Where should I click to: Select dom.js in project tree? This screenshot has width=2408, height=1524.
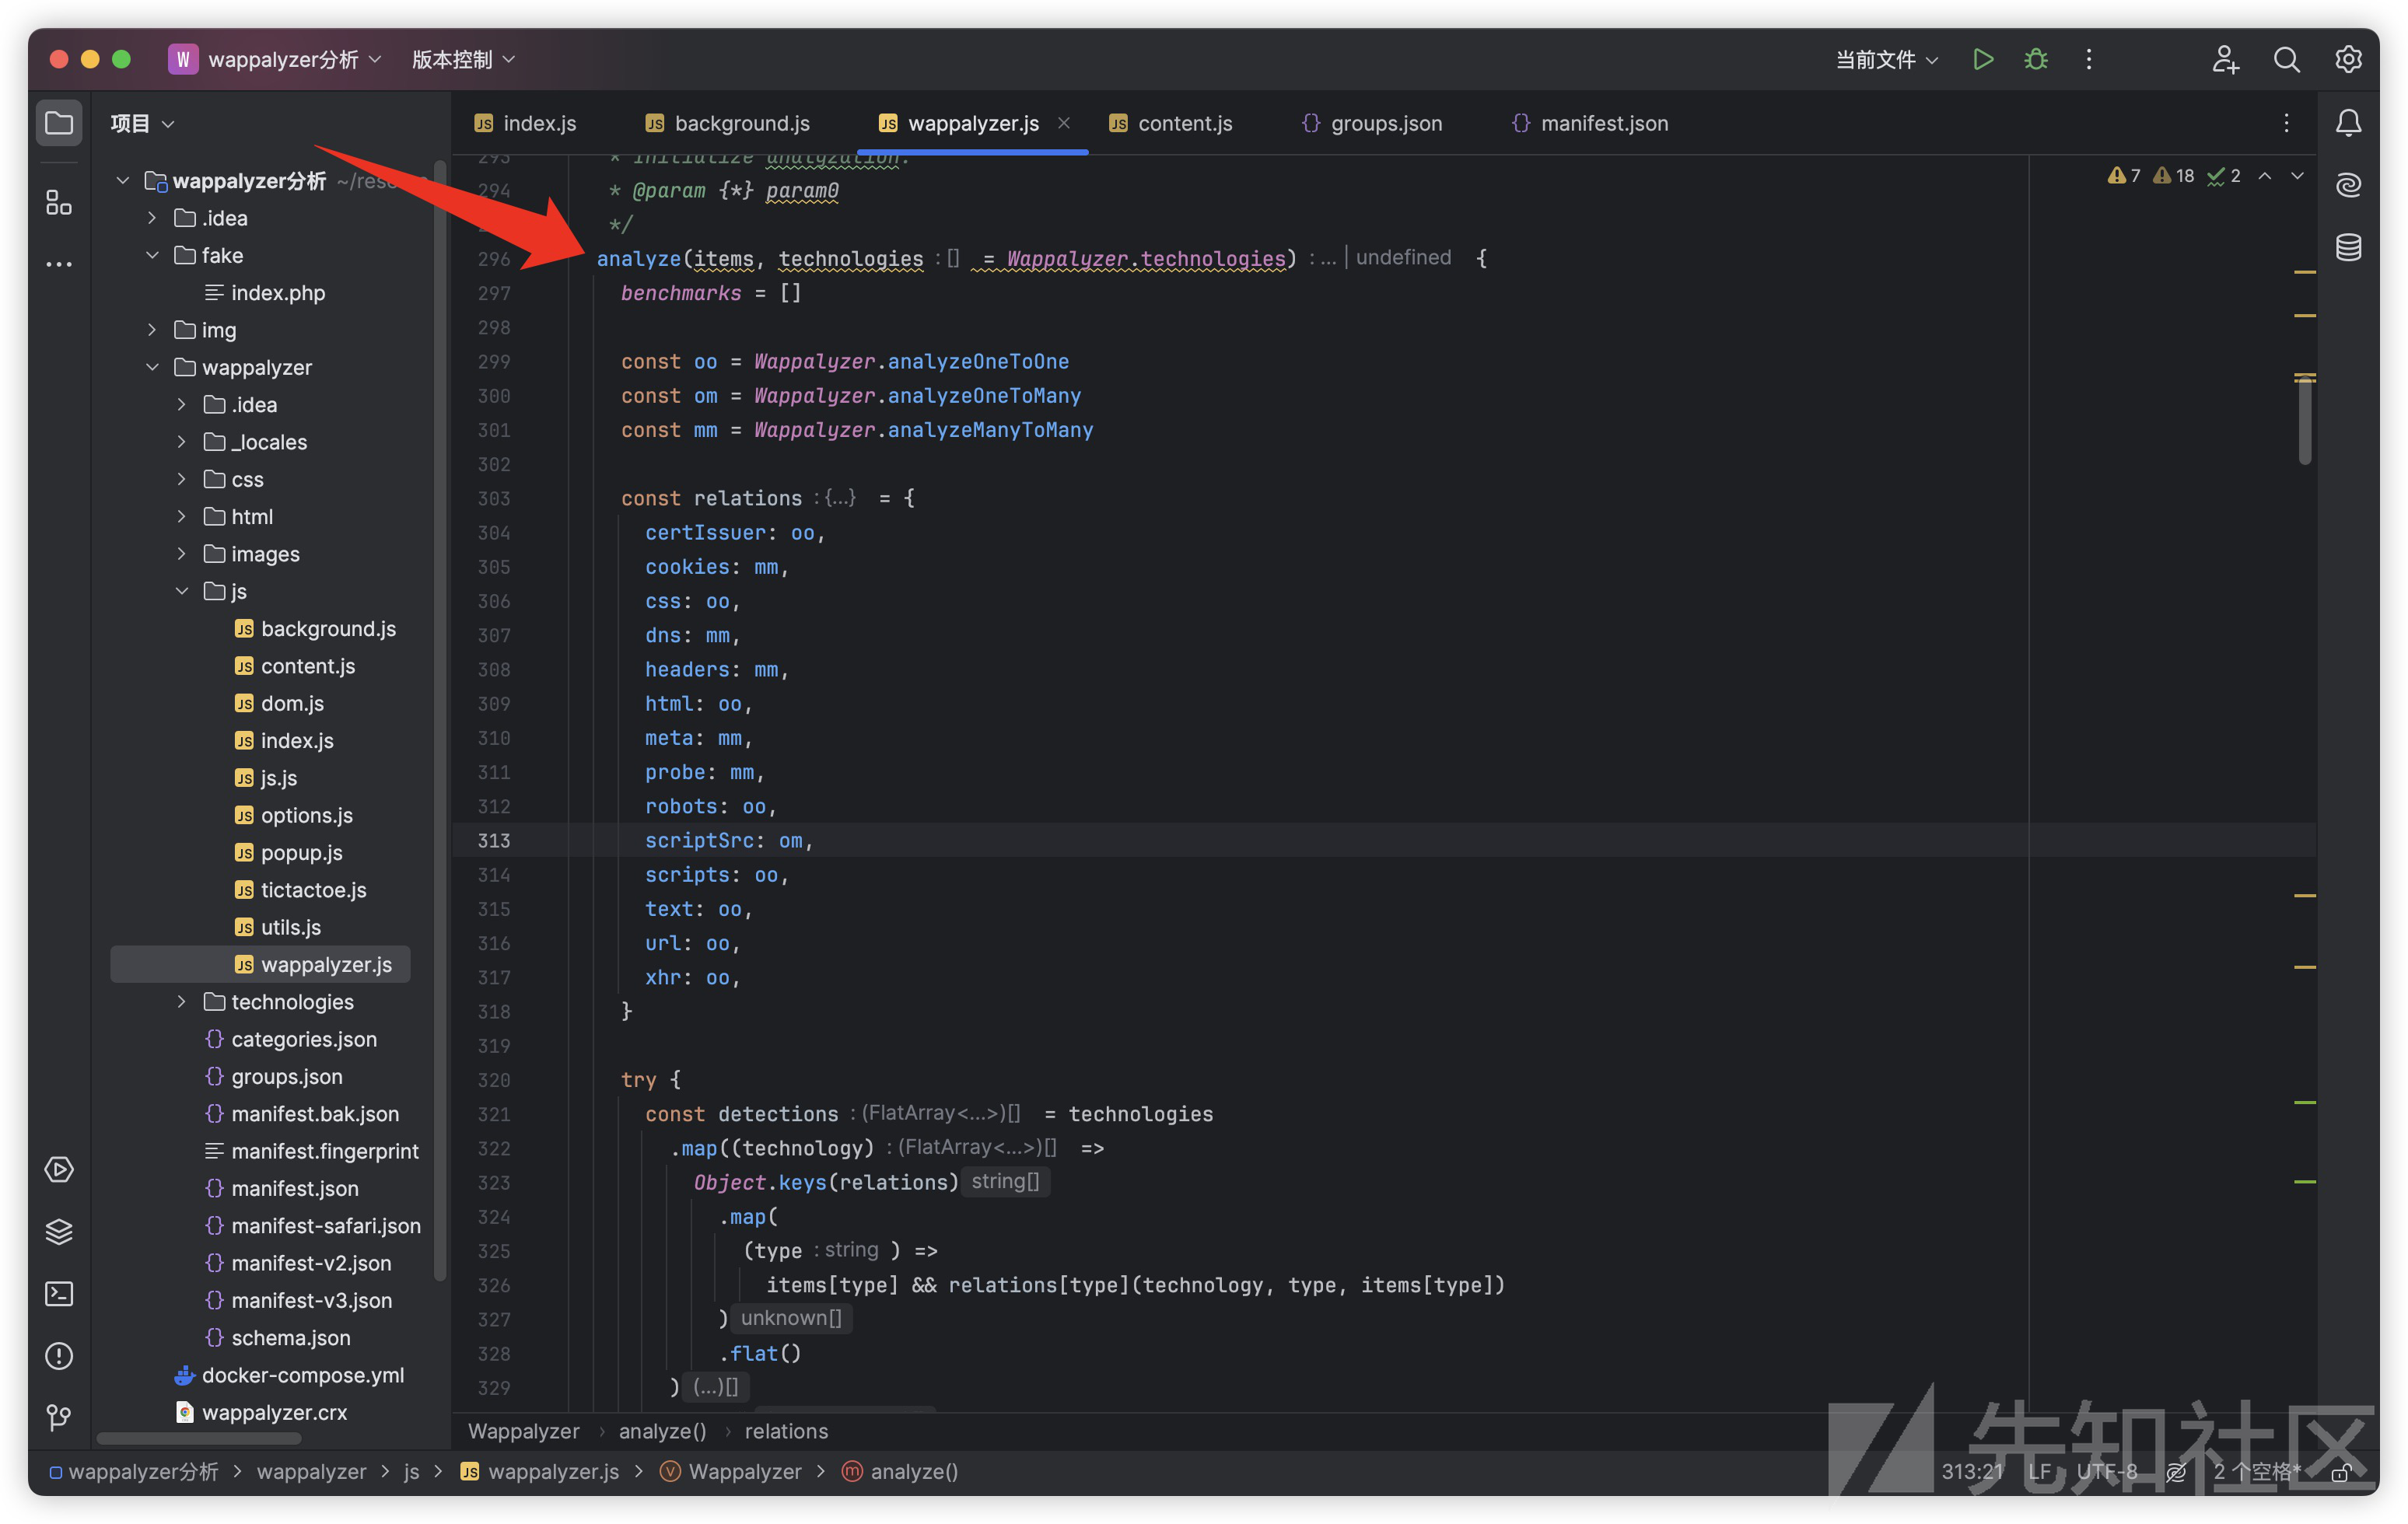click(x=279, y=704)
